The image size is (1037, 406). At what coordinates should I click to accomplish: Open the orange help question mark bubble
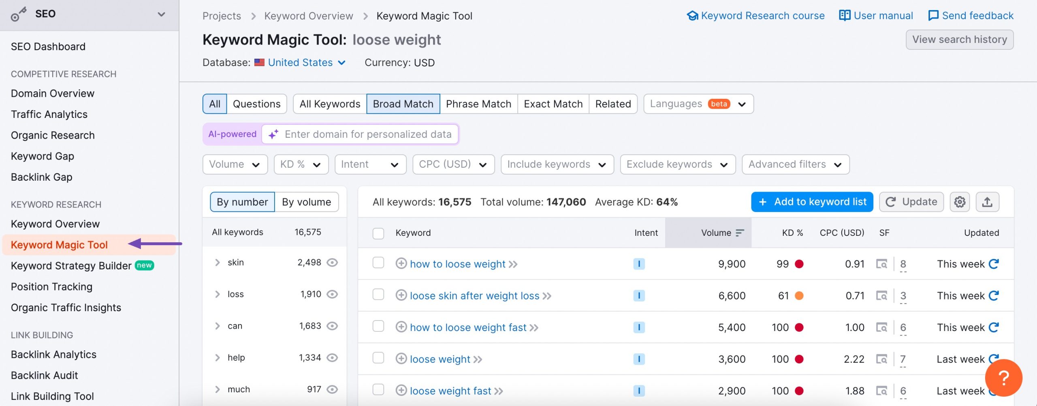(1003, 378)
